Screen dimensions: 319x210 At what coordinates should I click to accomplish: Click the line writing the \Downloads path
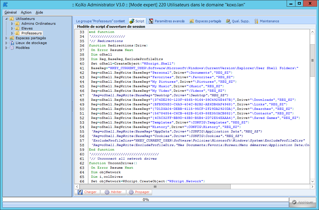[193, 100]
